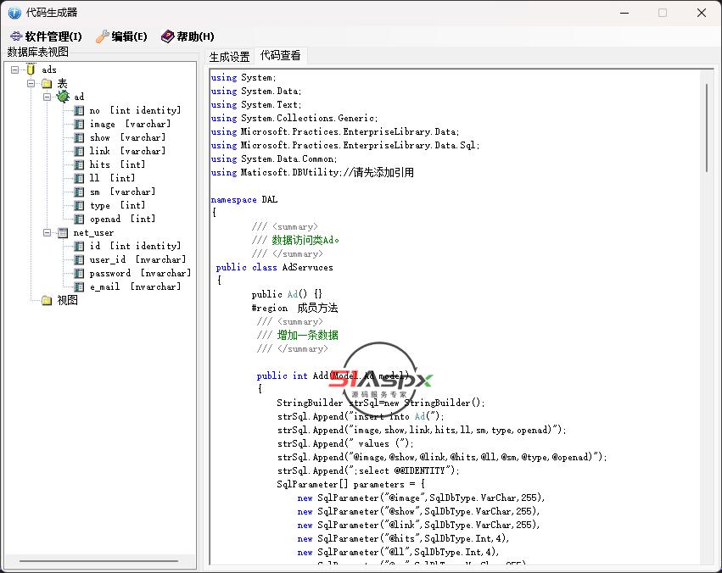This screenshot has width=722, height=573.
Task: Click the book icon of 帮助 menu
Action: [x=167, y=36]
